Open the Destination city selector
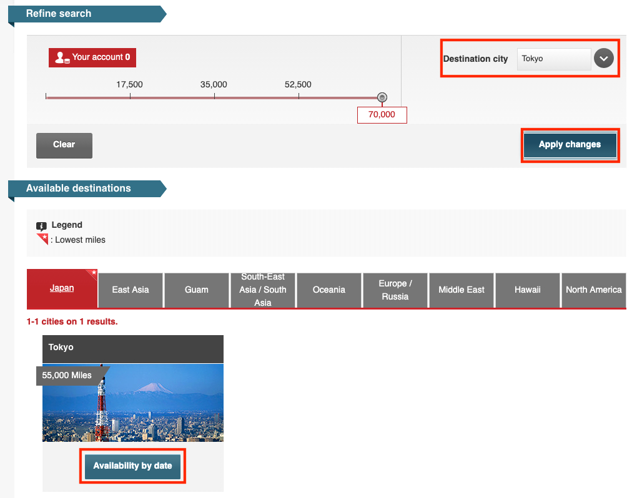This screenshot has width=637, height=498. 553,59
